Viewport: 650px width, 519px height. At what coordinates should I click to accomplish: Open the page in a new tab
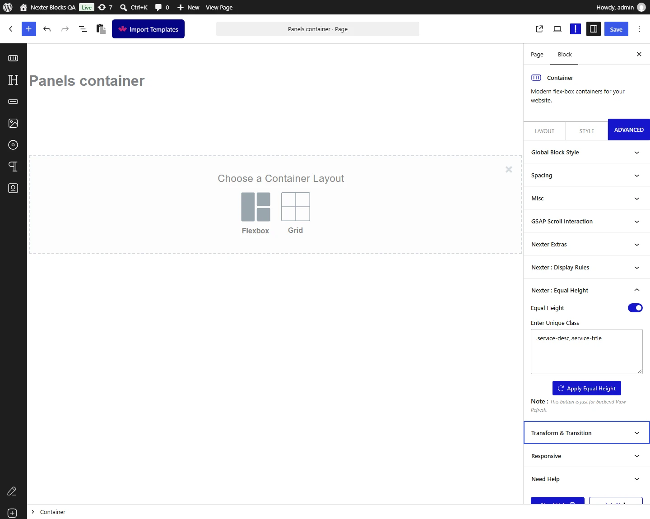coord(539,29)
